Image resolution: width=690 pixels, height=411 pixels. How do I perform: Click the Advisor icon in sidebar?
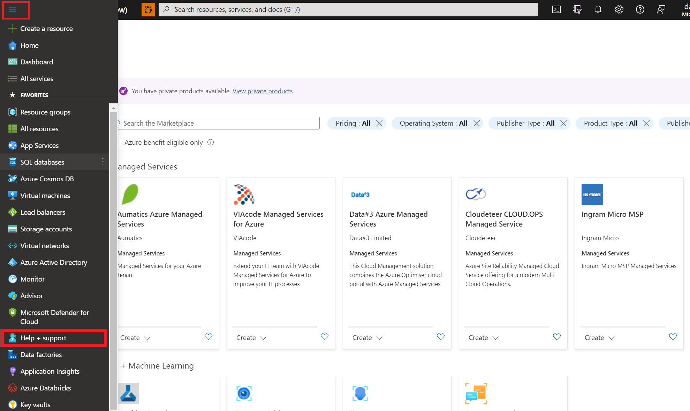12,295
